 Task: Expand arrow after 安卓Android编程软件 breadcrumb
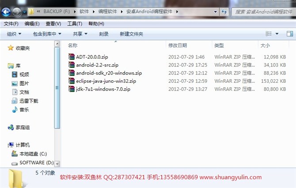pyautogui.click(x=177, y=12)
